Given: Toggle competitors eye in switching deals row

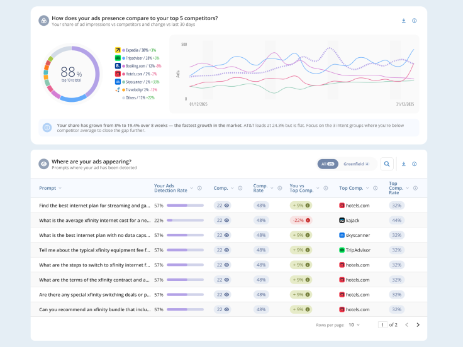Looking at the screenshot, I should click(226, 295).
